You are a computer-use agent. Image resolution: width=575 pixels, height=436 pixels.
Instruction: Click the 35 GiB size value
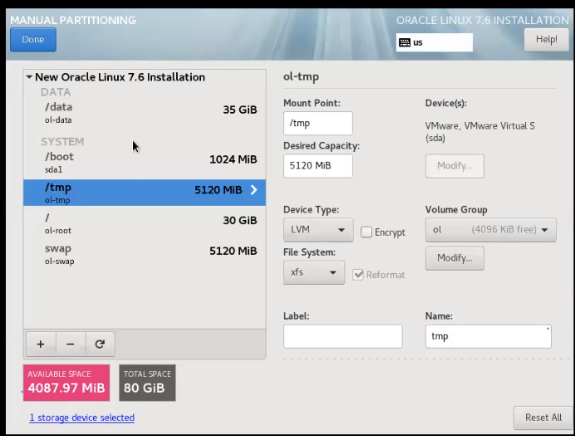pyautogui.click(x=240, y=110)
